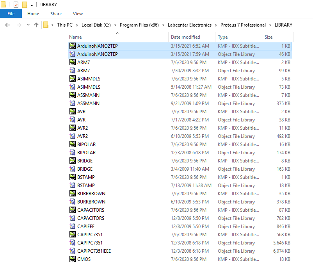Click the size value 5,646 KB
Viewport: 313px width, 264px height.
click(x=282, y=243)
